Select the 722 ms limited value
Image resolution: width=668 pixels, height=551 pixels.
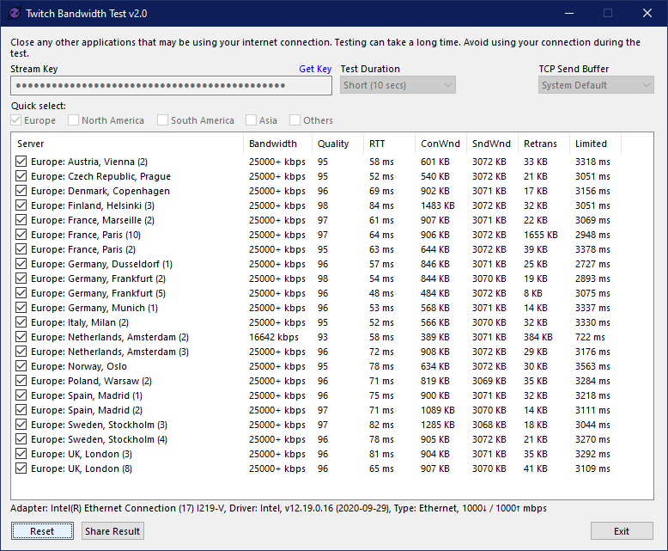pyautogui.click(x=590, y=337)
